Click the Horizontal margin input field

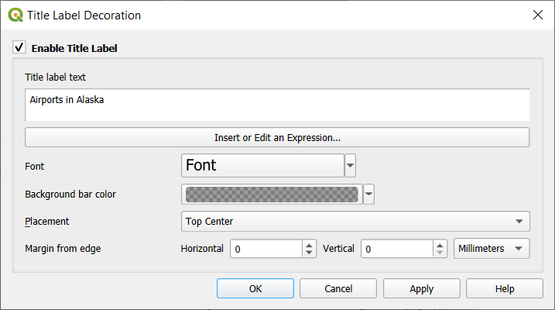pyautogui.click(x=266, y=249)
